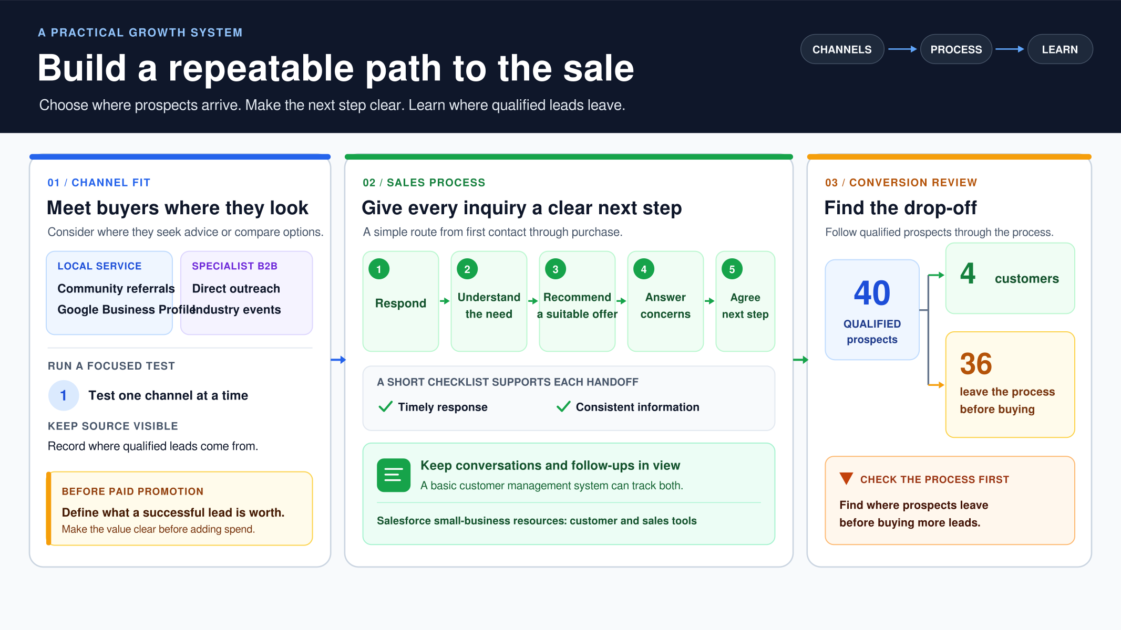Click 'A SHORT CHECKLIST SUPPORTS EACH HANDOFF' label
The width and height of the screenshot is (1121, 630).
point(508,382)
